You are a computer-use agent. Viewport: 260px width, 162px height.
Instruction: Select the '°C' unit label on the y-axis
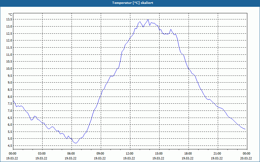[10, 15]
